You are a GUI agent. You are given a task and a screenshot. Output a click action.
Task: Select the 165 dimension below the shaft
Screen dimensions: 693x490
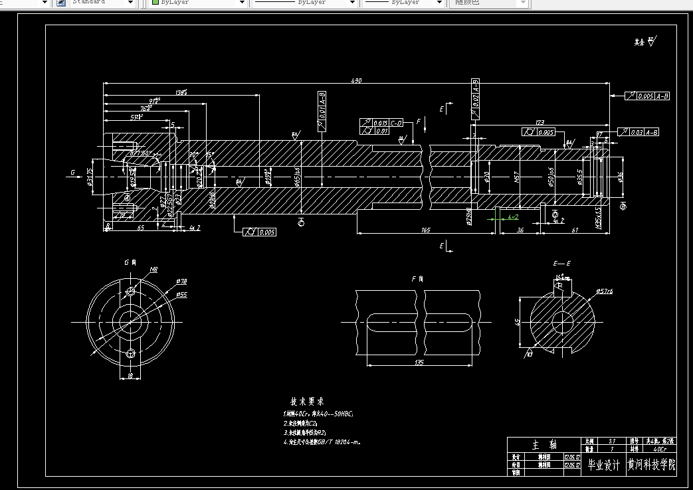point(426,230)
